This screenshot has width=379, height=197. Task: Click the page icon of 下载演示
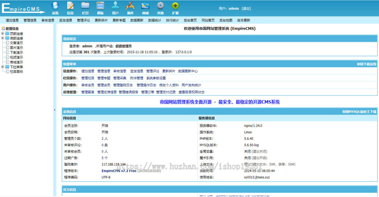(8, 53)
